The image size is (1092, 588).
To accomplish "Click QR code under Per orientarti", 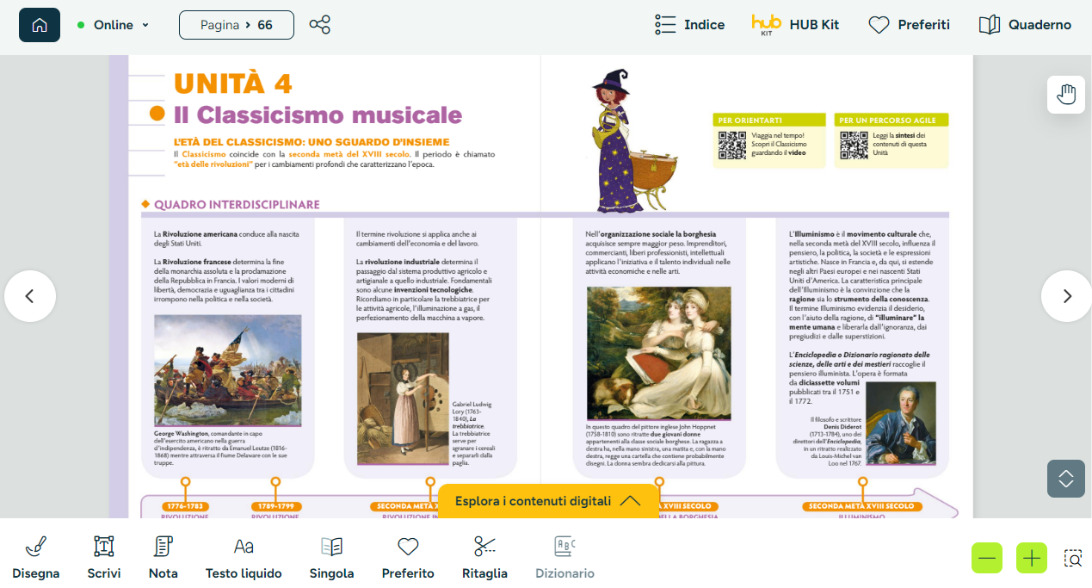I will coord(731,145).
